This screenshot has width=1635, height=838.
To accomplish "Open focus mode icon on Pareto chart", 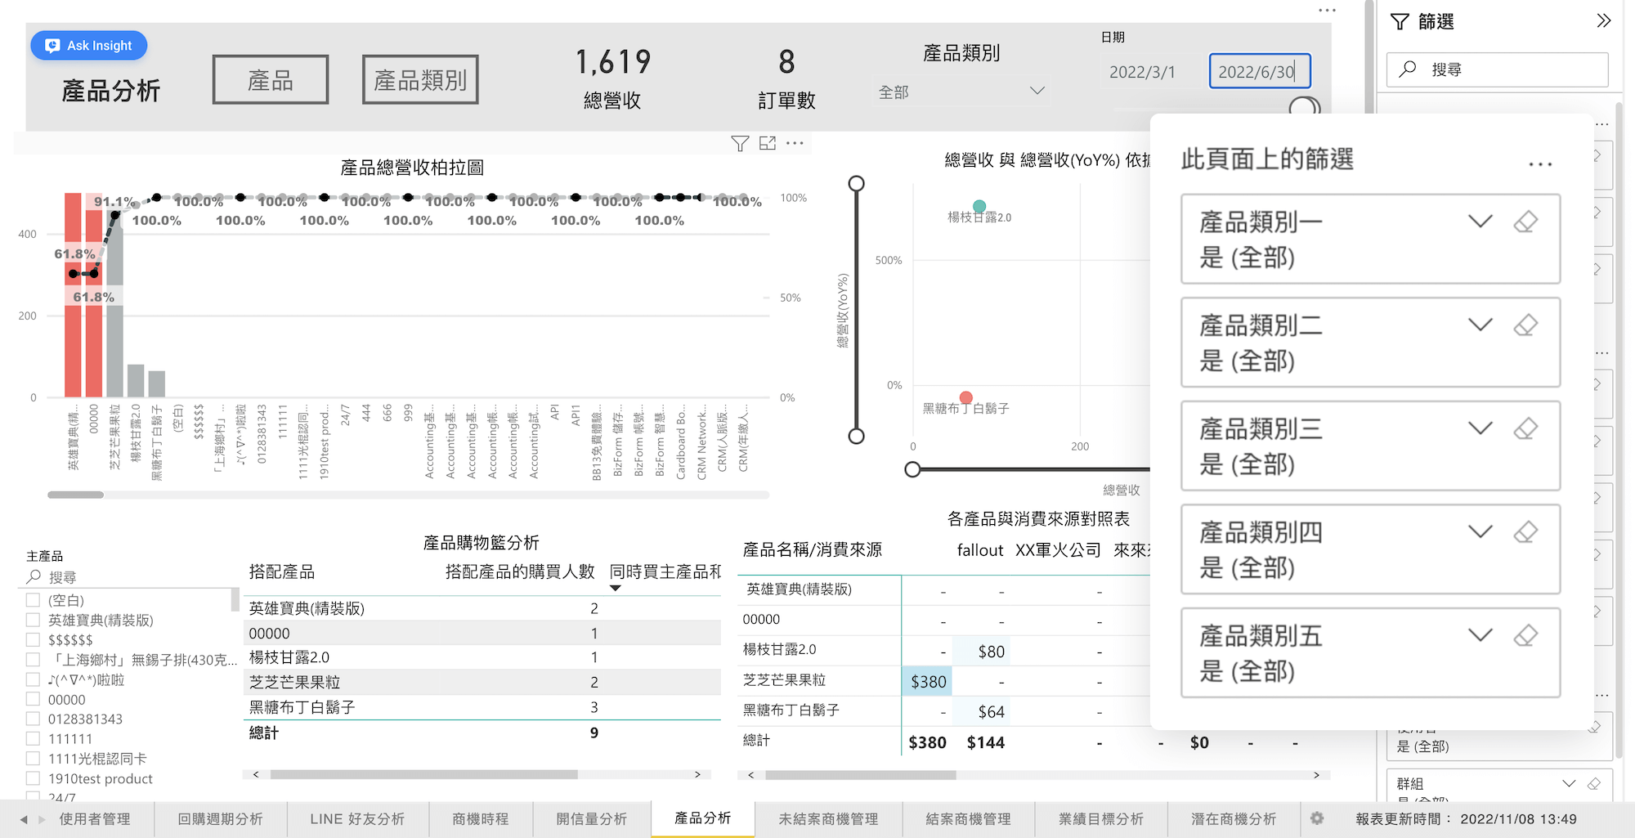I will (x=767, y=144).
